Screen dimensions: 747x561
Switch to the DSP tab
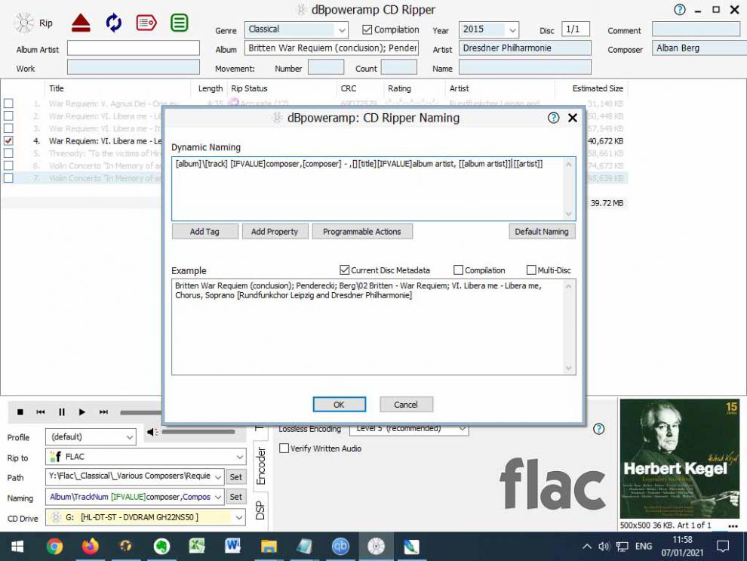pos(261,510)
